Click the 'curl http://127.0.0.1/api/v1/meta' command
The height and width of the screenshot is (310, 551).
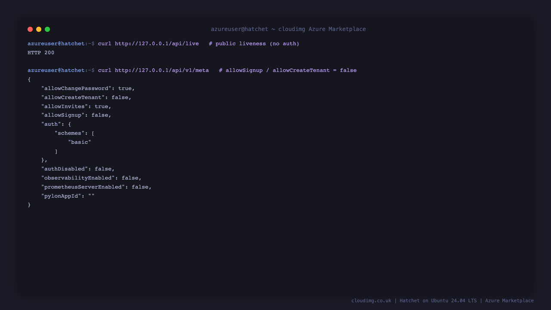click(x=153, y=70)
